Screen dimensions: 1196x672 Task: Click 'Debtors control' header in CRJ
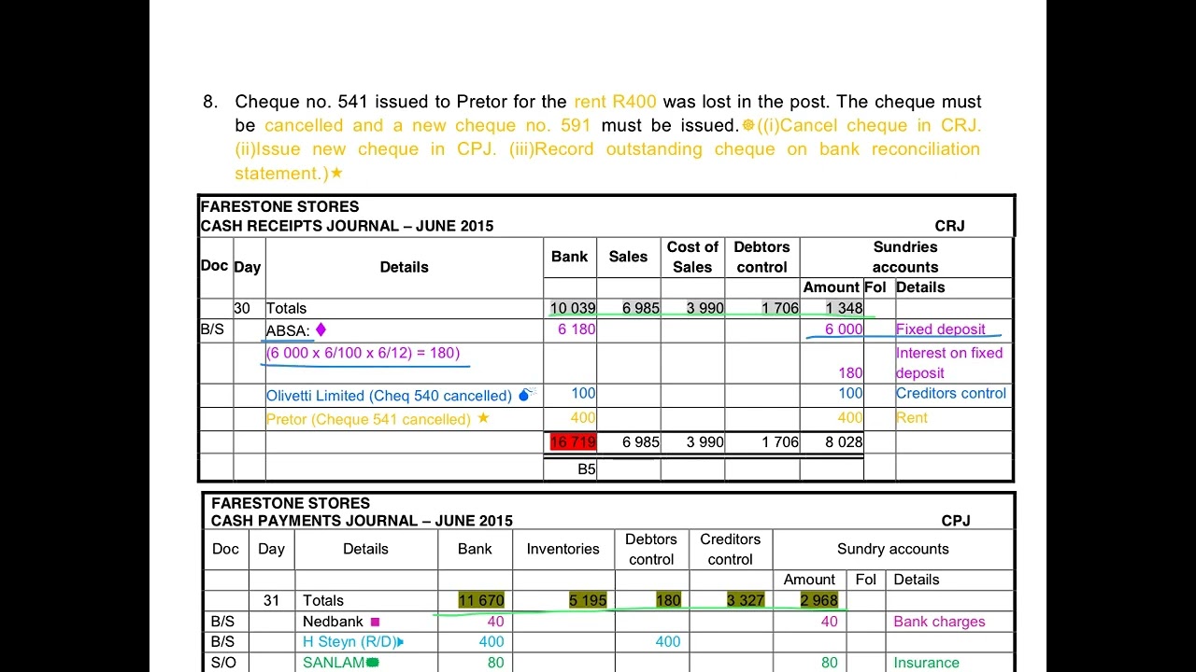click(762, 257)
